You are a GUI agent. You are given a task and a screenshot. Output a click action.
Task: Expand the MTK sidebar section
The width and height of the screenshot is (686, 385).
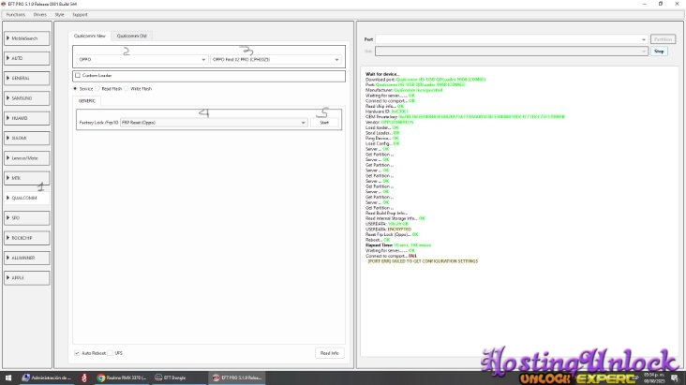click(27, 178)
